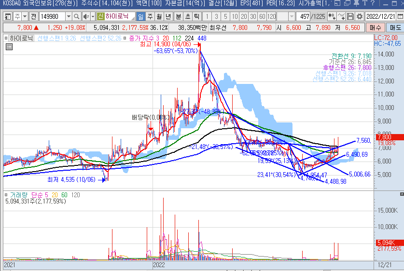Image resolution: width=404 pixels, height=271 pixels.
Task: Pin the window with the pushpin icon
Action: (357, 3)
